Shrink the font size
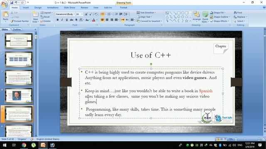Screen dimensions: 266x149 (x=91, y=14)
